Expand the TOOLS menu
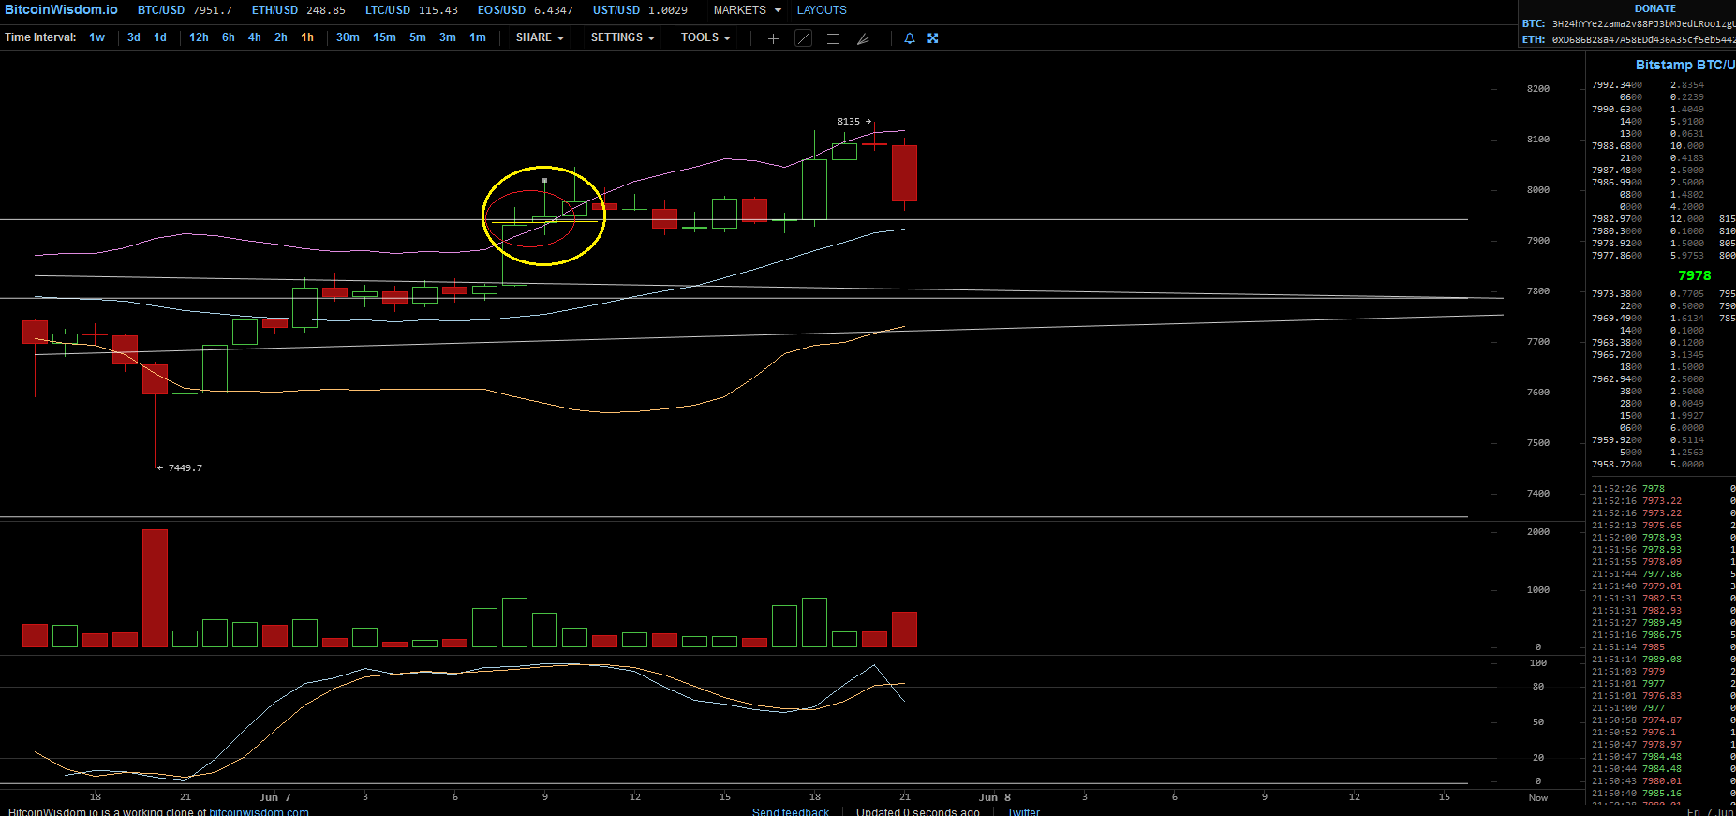 [x=705, y=37]
